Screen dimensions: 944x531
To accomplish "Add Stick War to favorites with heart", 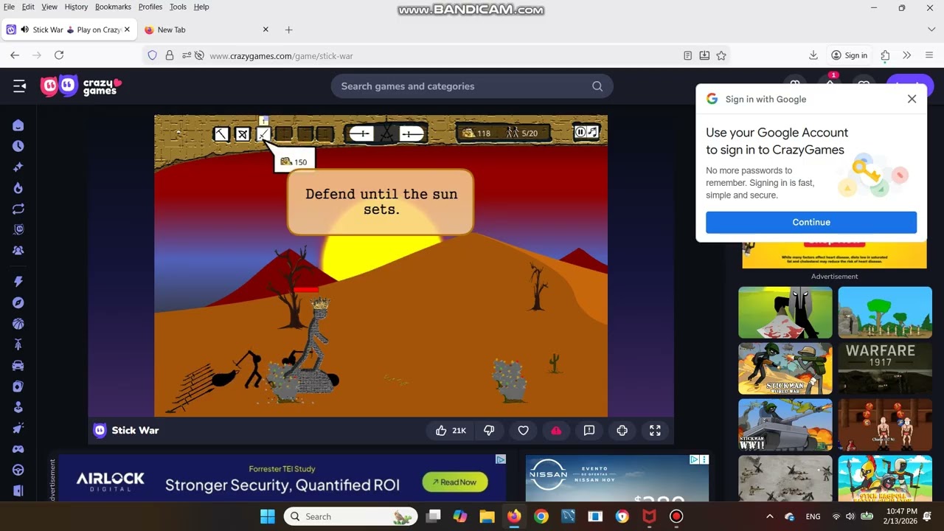I will click(523, 431).
